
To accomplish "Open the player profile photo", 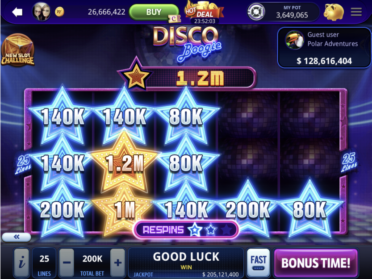I will click(x=42, y=12).
